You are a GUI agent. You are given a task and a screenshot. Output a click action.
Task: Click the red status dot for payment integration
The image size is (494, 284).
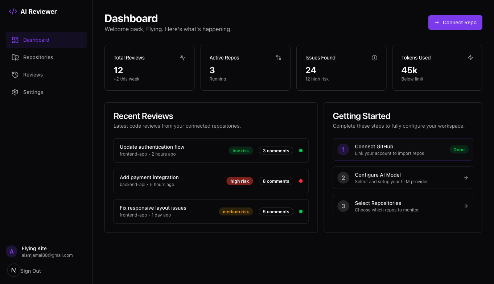(x=301, y=181)
